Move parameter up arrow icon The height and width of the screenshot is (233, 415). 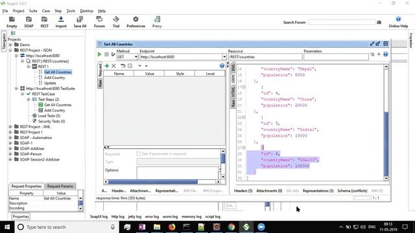pyautogui.click(x=146, y=66)
